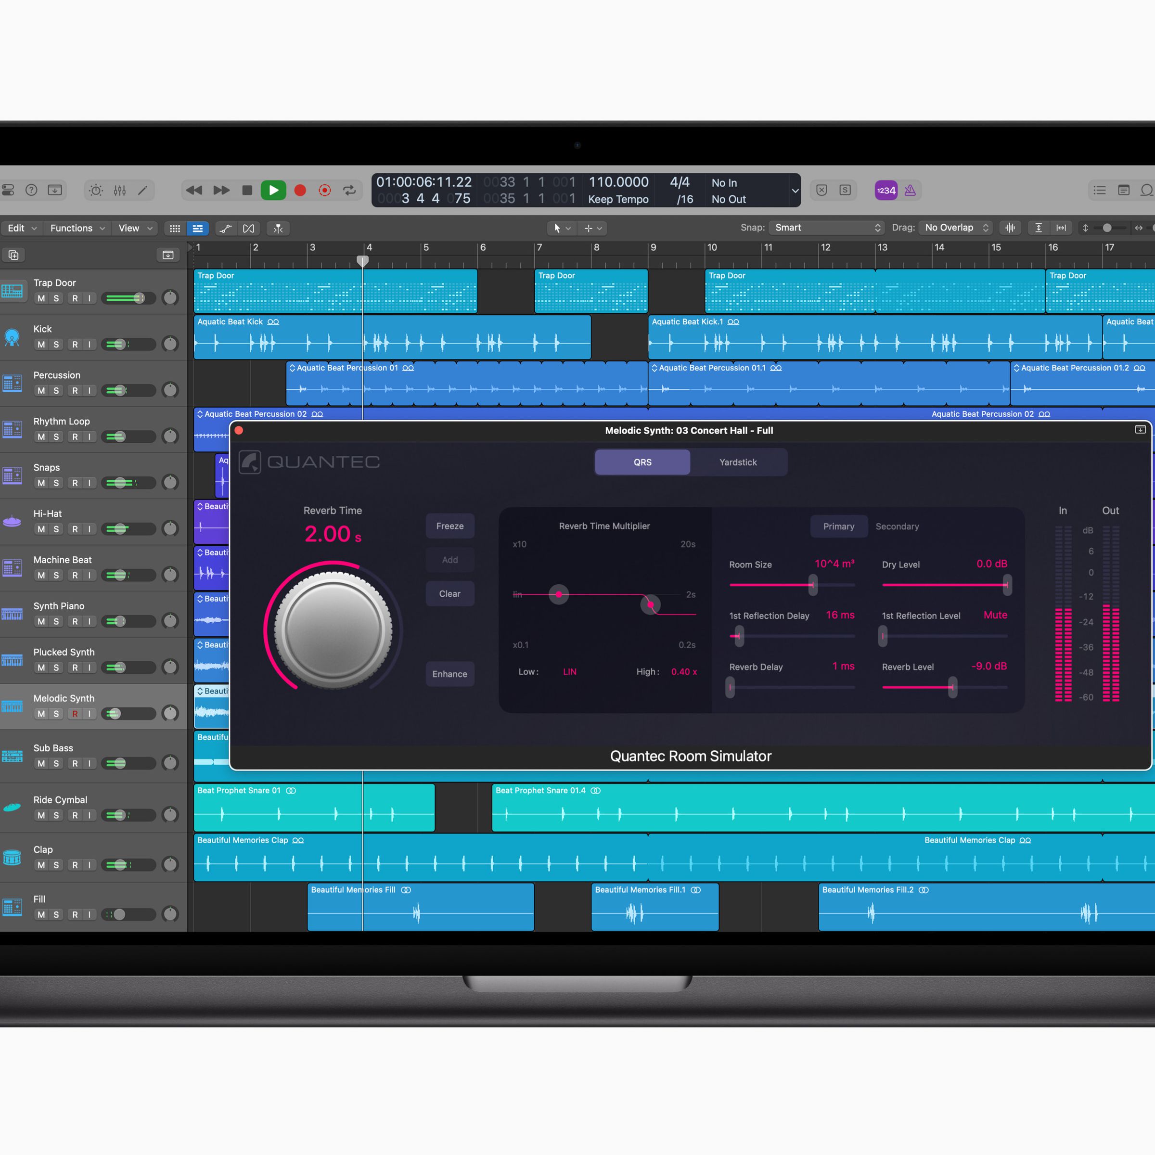The width and height of the screenshot is (1155, 1155).
Task: Show the Automation curve icon
Action: point(225,229)
